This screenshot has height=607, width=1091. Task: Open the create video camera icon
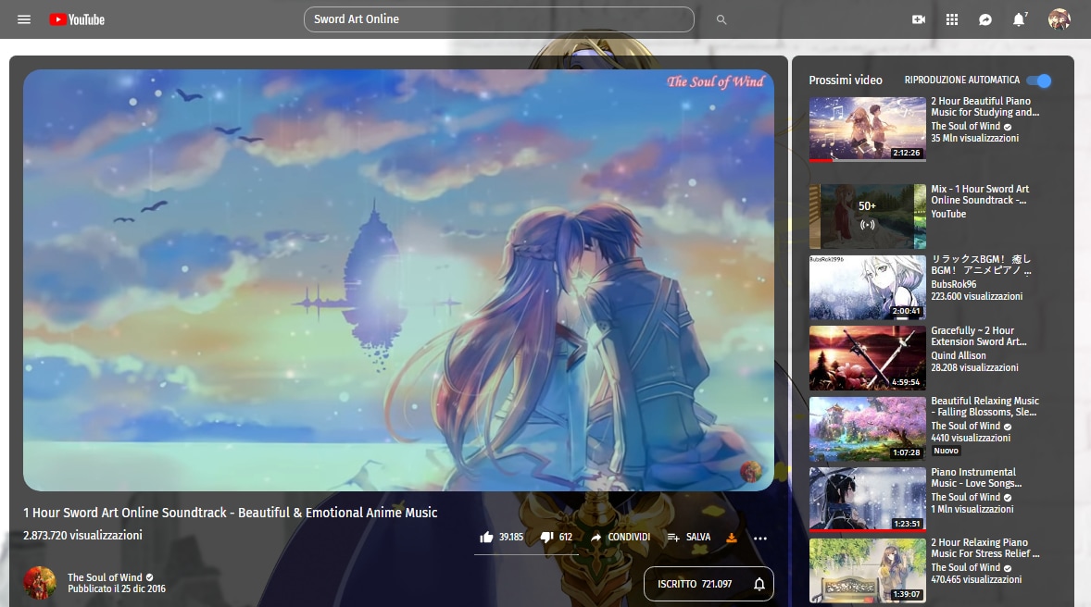[919, 19]
